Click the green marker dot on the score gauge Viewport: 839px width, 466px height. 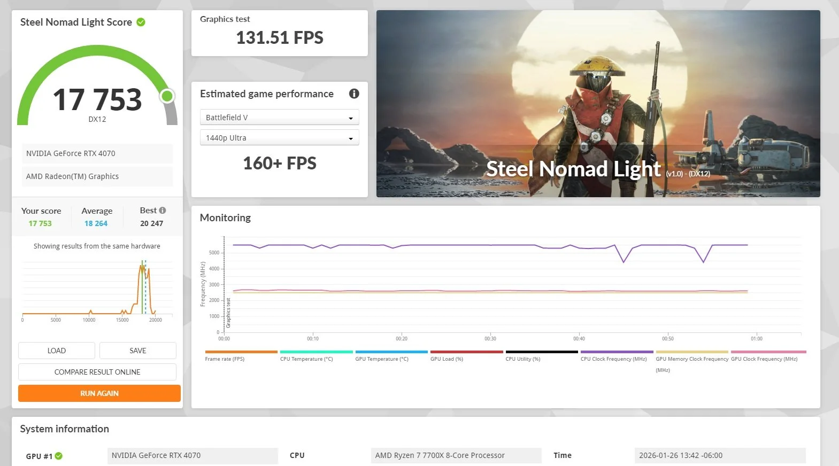tap(167, 96)
